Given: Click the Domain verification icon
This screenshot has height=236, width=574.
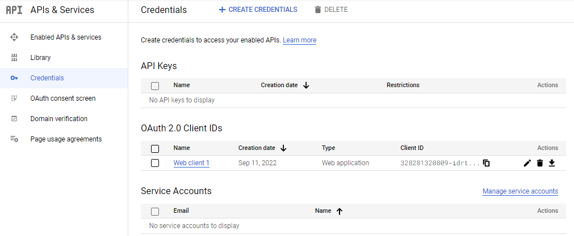Looking at the screenshot, I should 14,119.
